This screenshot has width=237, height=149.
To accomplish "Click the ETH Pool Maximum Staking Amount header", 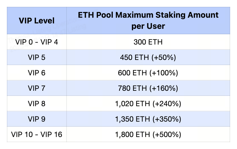I will [x=148, y=21].
